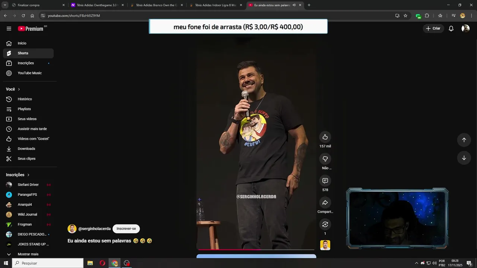Image resolution: width=477 pixels, height=268 pixels.
Task: Open the taskbar volume control
Action: pos(435,263)
